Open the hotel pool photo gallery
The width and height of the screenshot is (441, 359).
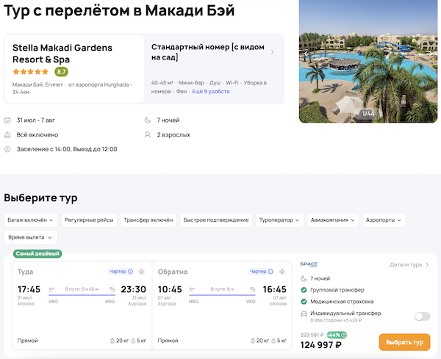[x=368, y=62]
